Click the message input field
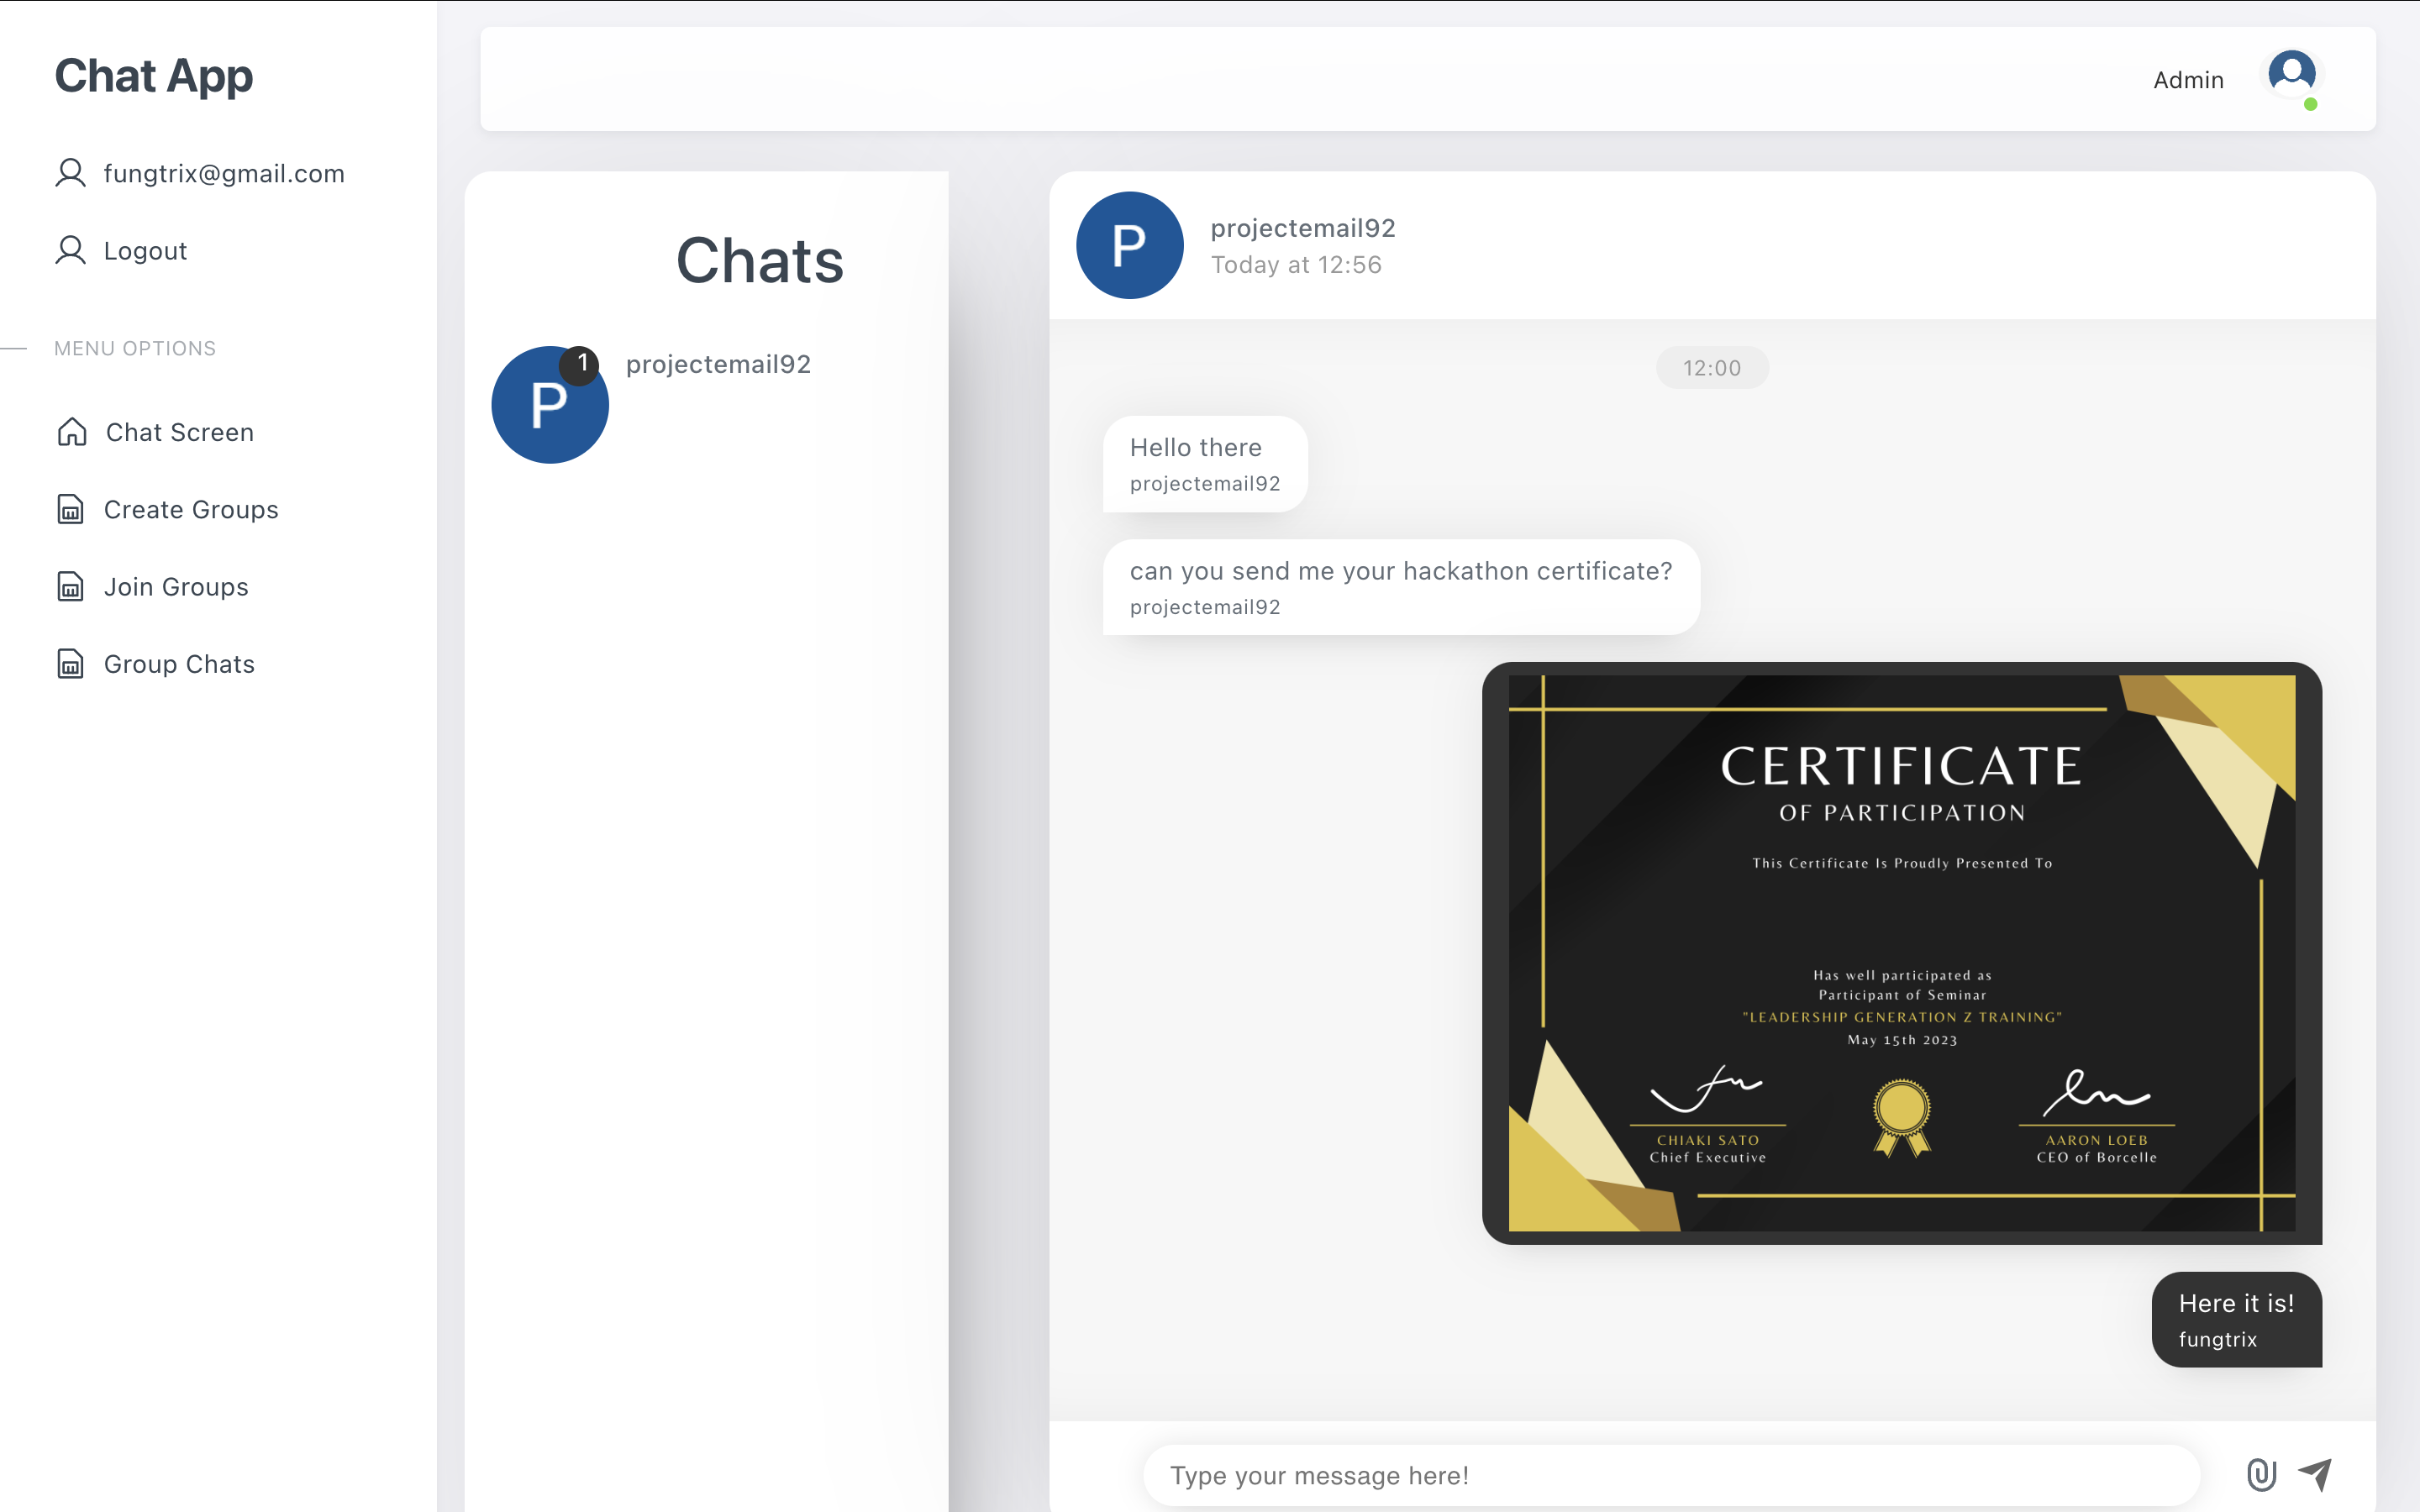 (1670, 1475)
